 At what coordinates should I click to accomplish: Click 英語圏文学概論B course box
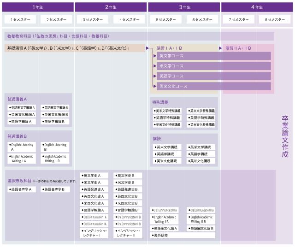[55, 108]
